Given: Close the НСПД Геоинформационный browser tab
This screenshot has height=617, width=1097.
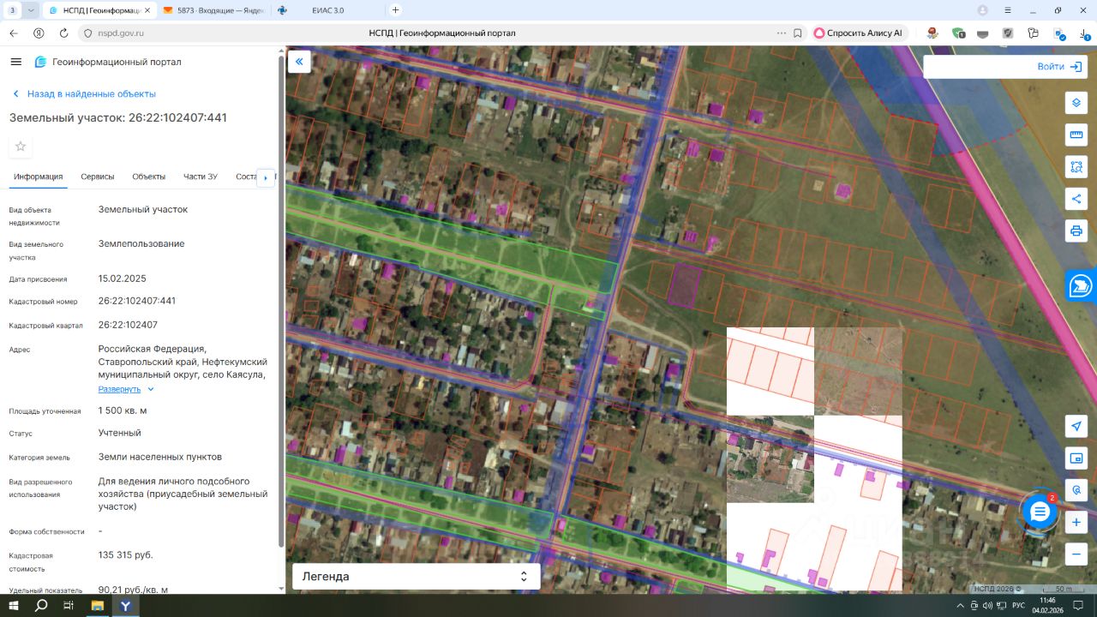Looking at the screenshot, I should point(147,10).
